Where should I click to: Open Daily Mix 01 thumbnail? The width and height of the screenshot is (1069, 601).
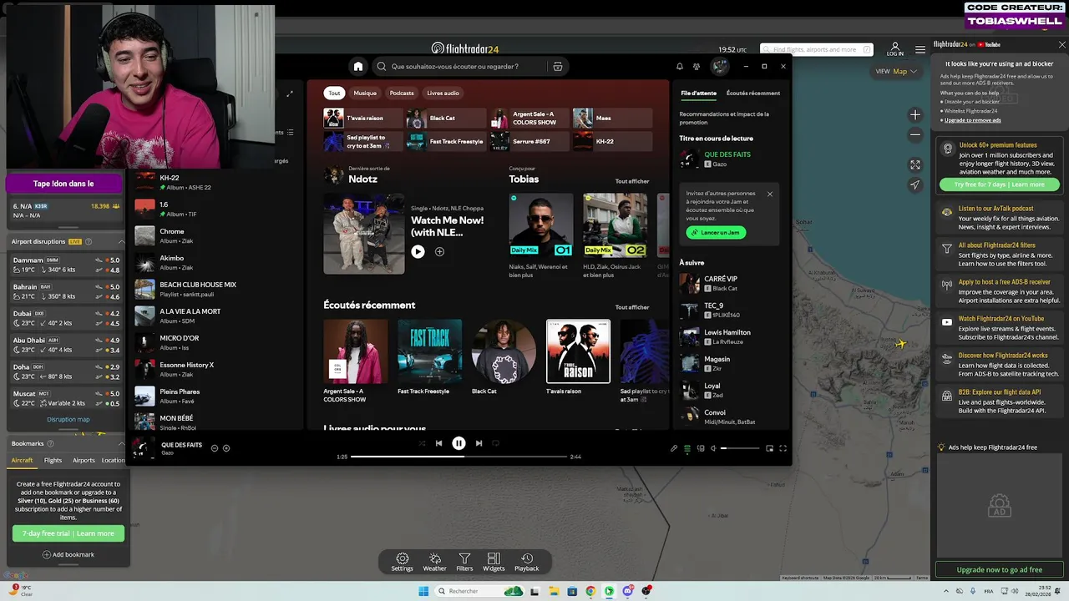(541, 225)
